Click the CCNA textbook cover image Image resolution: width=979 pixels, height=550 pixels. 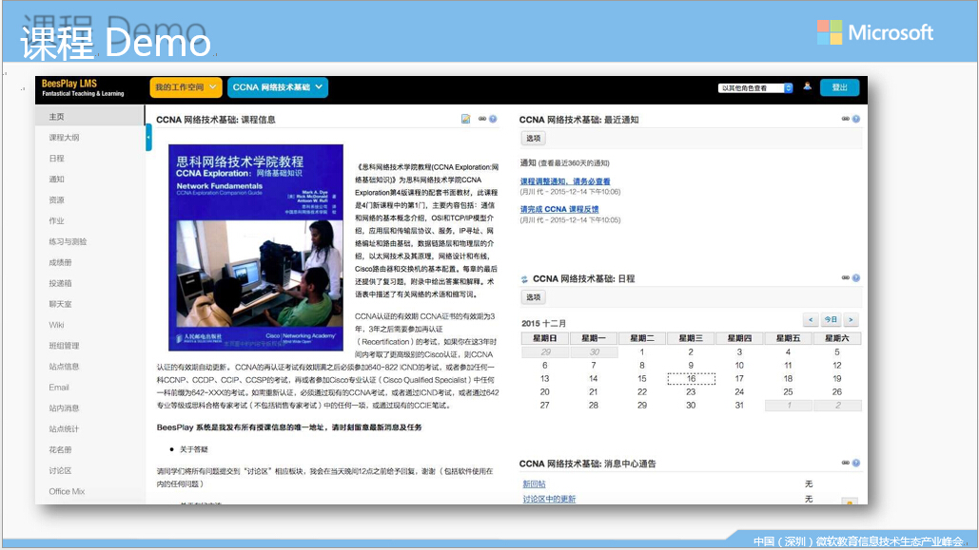point(256,248)
